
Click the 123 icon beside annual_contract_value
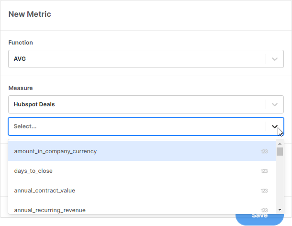click(x=264, y=191)
